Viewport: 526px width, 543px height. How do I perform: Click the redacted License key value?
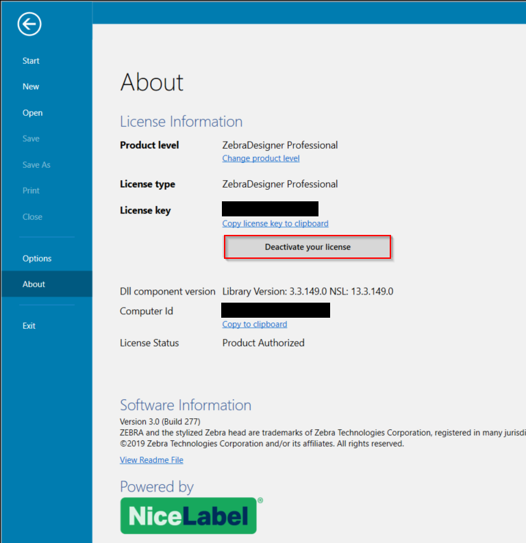271,209
